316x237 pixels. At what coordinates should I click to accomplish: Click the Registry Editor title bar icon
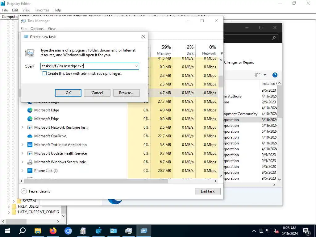[x=3, y=3]
